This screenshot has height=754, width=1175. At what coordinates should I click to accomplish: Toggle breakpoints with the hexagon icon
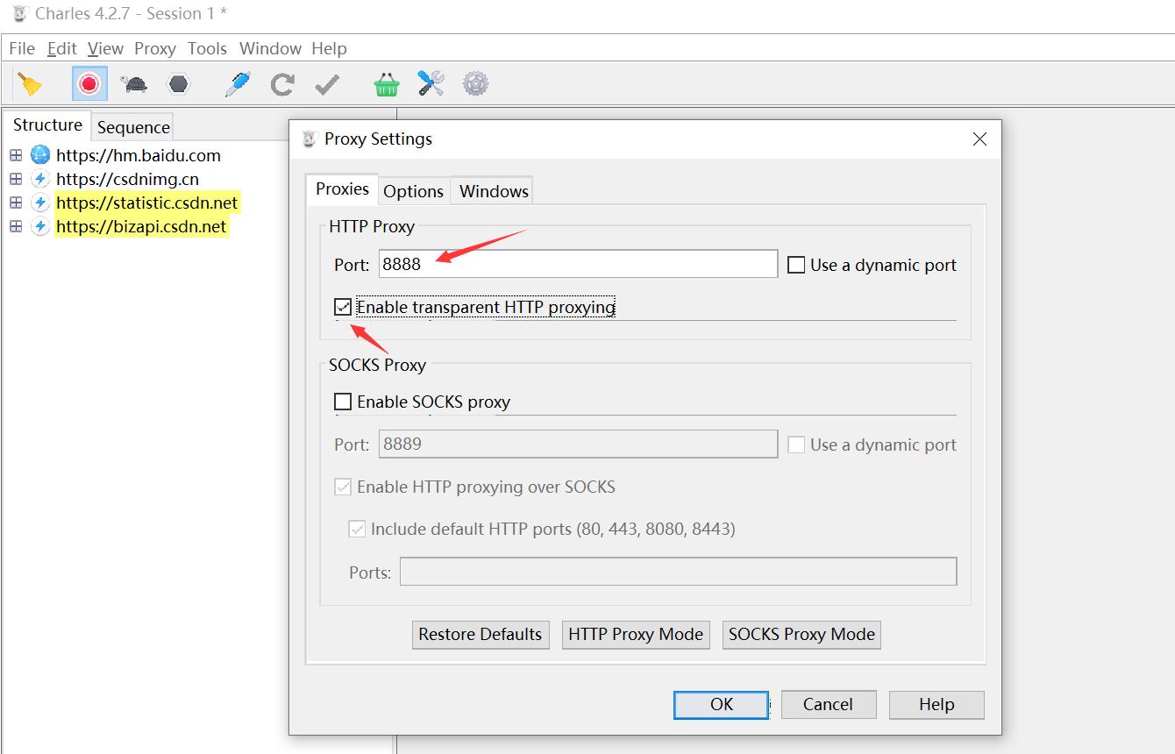(179, 84)
